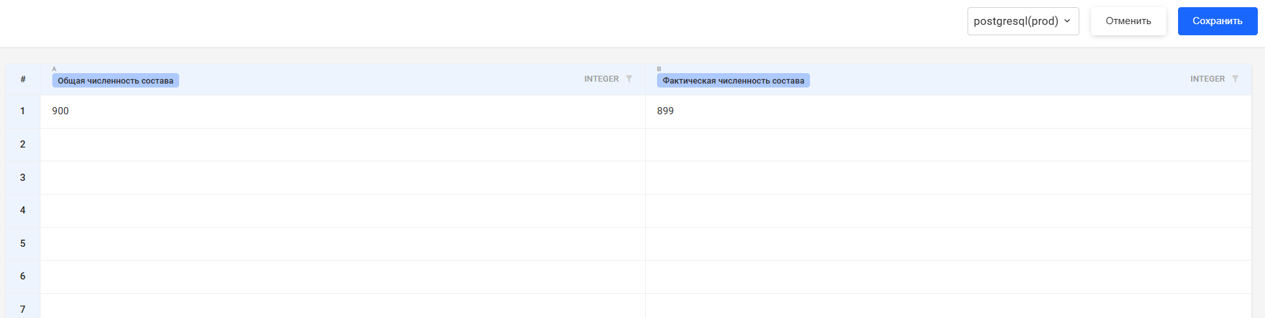The width and height of the screenshot is (1265, 318).
Task: Select row number 2 header
Action: (x=23, y=144)
